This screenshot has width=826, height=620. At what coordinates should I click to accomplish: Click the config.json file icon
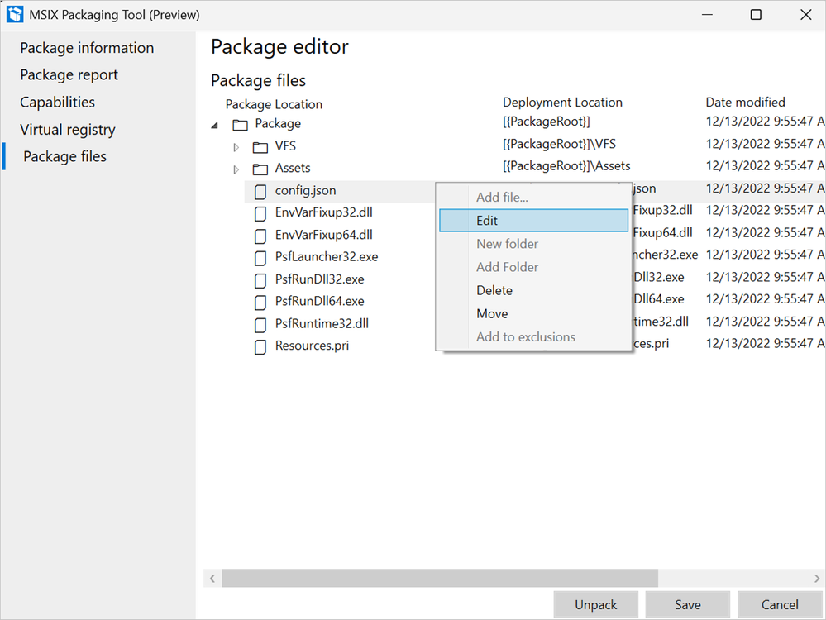260,192
